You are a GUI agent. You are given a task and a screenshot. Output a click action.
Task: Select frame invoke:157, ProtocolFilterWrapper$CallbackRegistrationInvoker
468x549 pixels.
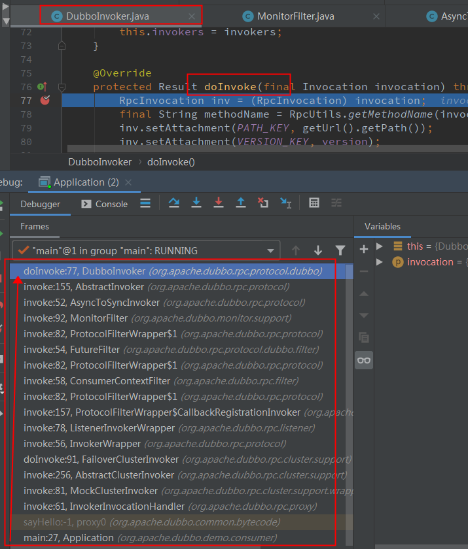tap(177, 412)
